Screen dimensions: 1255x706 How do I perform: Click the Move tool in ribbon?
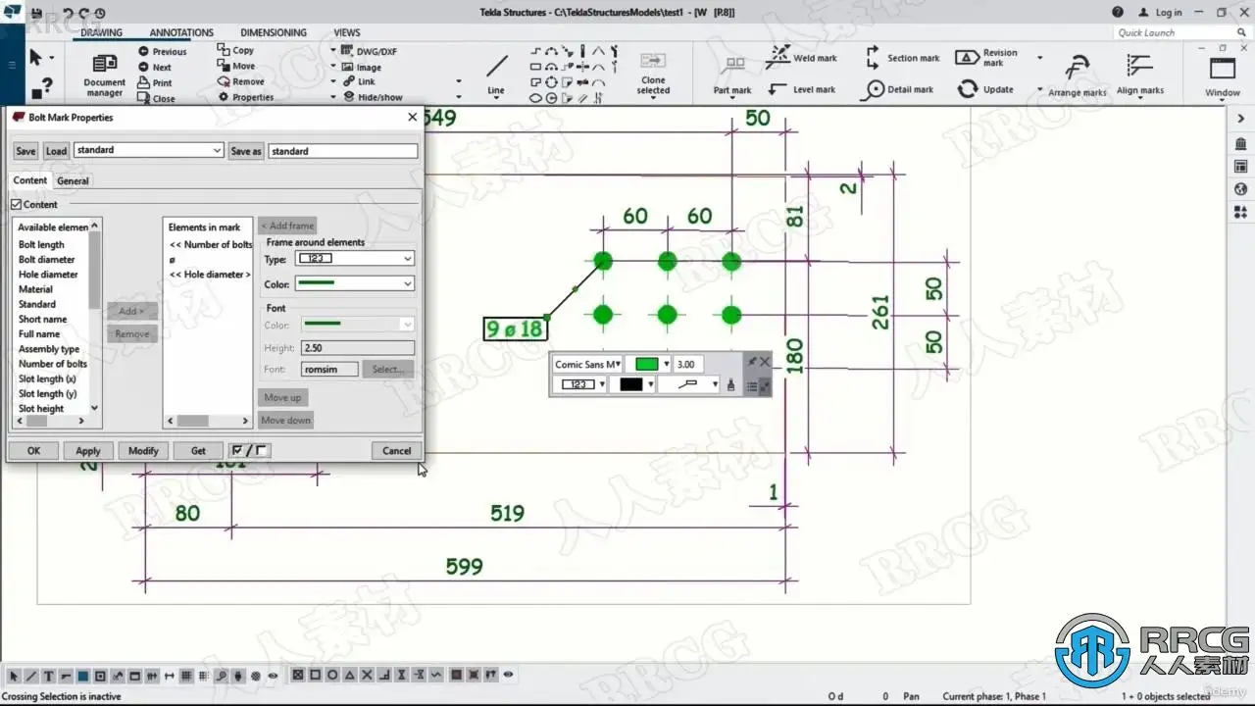pyautogui.click(x=235, y=66)
